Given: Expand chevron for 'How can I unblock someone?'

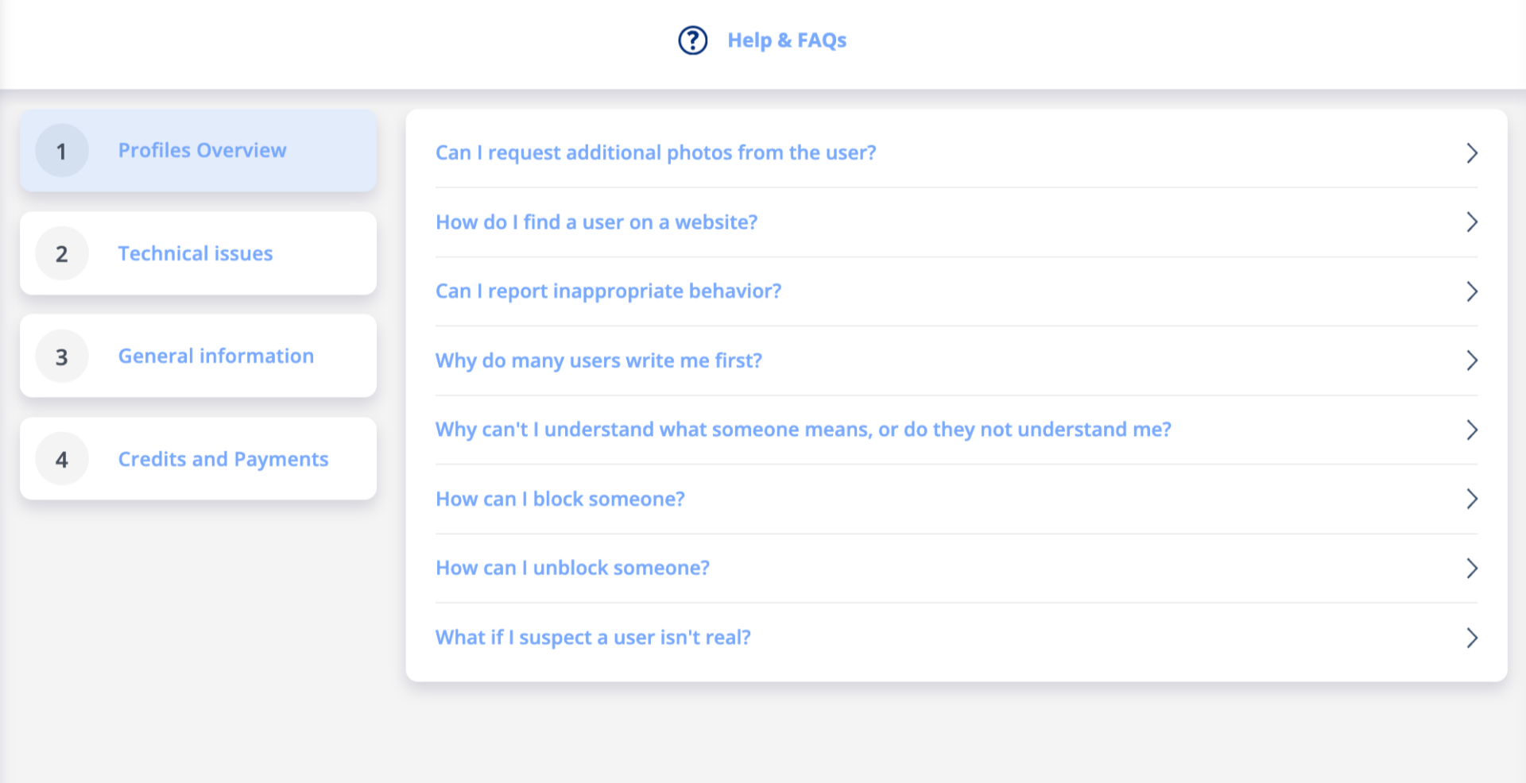Looking at the screenshot, I should [1471, 568].
